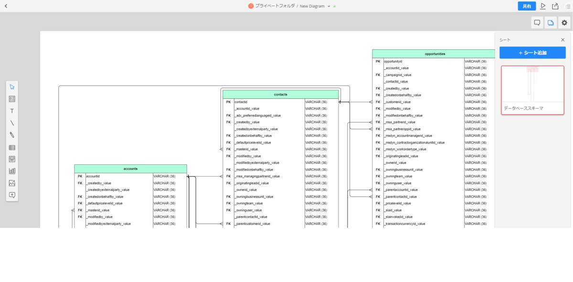The height and width of the screenshot is (282, 573).
Task: Click _msdyn_workordertype_value in opportunities table
Action: (405, 149)
